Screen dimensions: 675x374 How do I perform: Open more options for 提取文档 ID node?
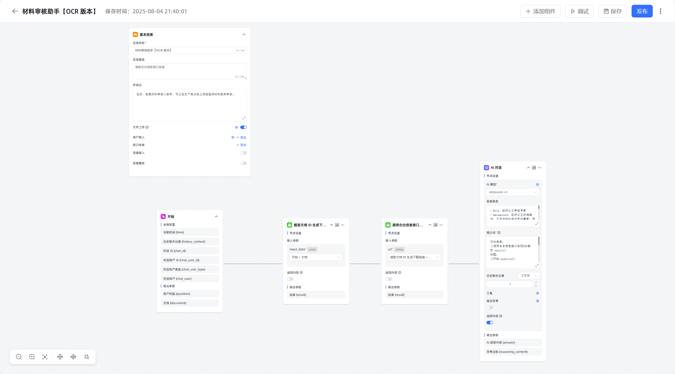click(x=343, y=225)
